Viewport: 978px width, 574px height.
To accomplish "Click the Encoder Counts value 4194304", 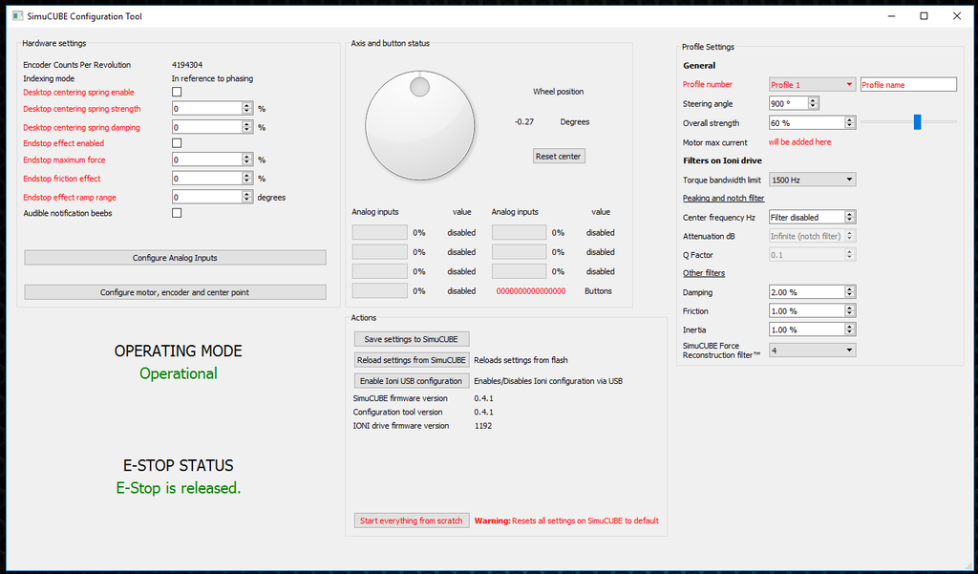I will [x=187, y=65].
